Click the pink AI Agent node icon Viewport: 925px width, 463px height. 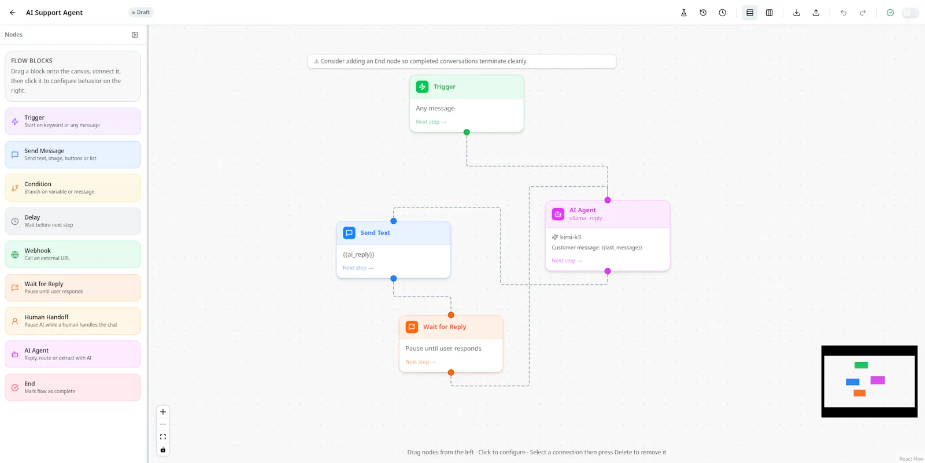coord(558,214)
